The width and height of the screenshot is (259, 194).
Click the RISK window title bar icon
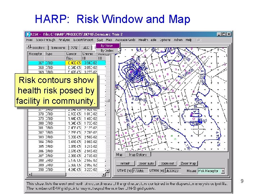[28, 34]
